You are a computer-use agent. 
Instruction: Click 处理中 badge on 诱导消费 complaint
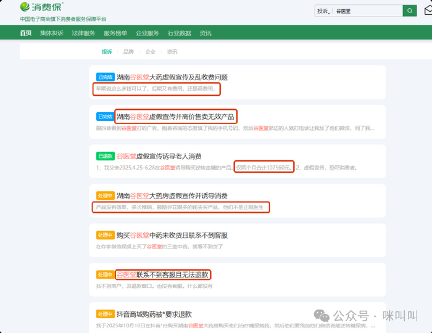[106, 195]
